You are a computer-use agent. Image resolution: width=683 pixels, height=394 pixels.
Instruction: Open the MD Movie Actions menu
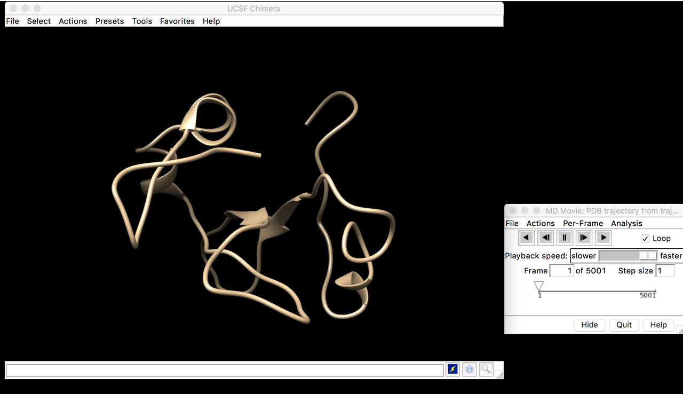541,223
